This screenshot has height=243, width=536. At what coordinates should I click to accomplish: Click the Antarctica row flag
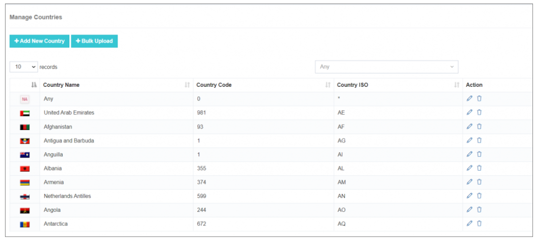coord(25,224)
